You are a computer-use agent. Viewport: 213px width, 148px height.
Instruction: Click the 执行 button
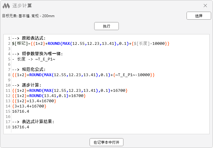click(x=106, y=26)
